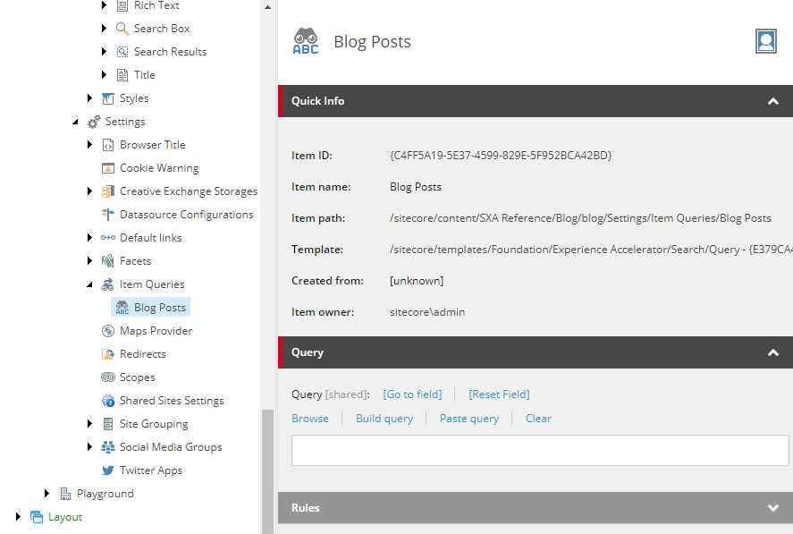Collapse the Query section chevron
Screen dimensions: 793x534
[772, 352]
